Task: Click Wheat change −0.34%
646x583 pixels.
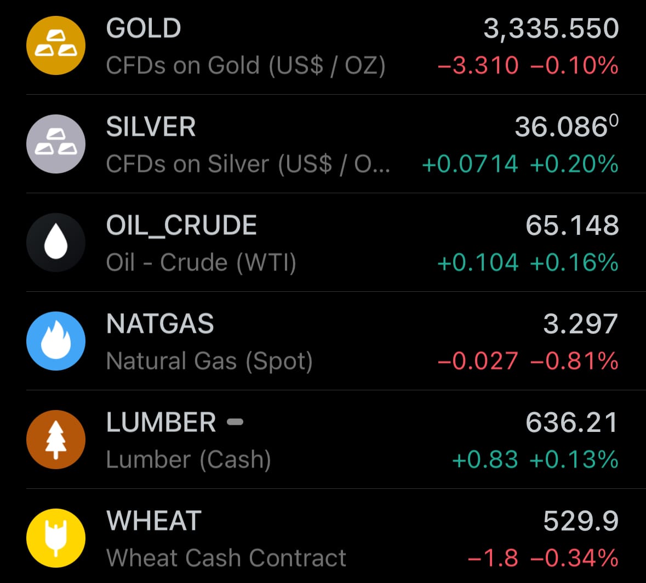Action: point(575,558)
